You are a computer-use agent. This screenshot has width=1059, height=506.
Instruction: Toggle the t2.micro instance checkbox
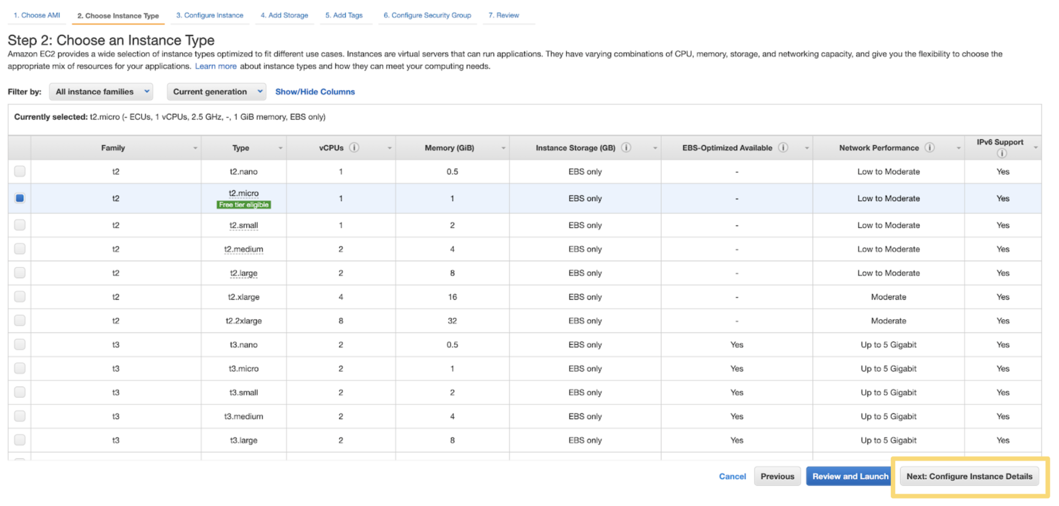20,198
